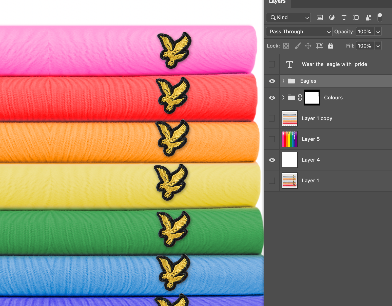Screen dimensions: 392x306
Task: Click the Opacity value field
Action: (x=365, y=32)
